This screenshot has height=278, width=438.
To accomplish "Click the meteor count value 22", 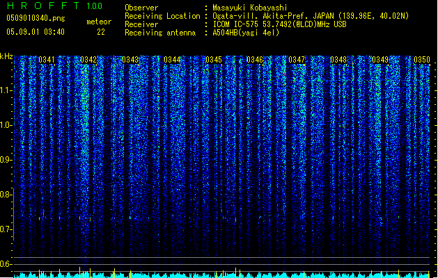I will [101, 32].
